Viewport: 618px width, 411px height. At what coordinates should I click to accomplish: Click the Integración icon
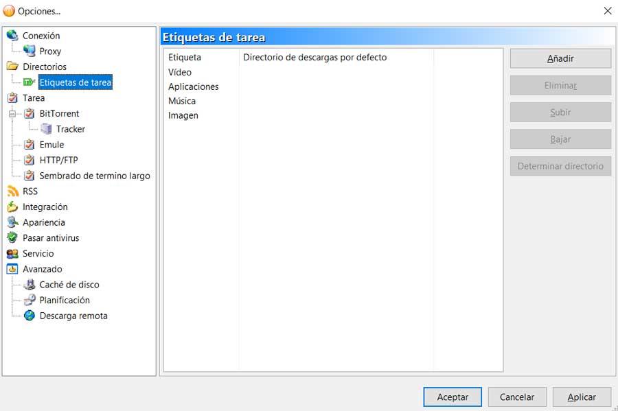[12, 207]
